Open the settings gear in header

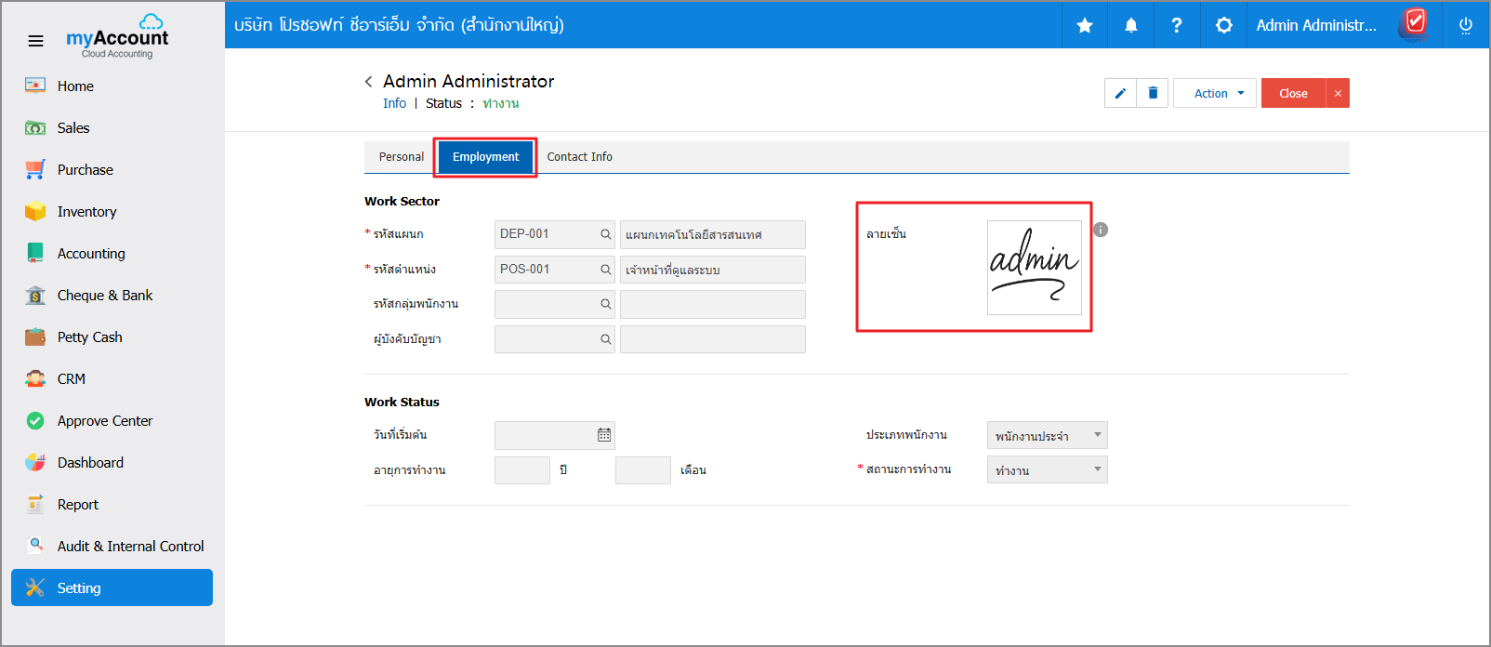click(1224, 25)
